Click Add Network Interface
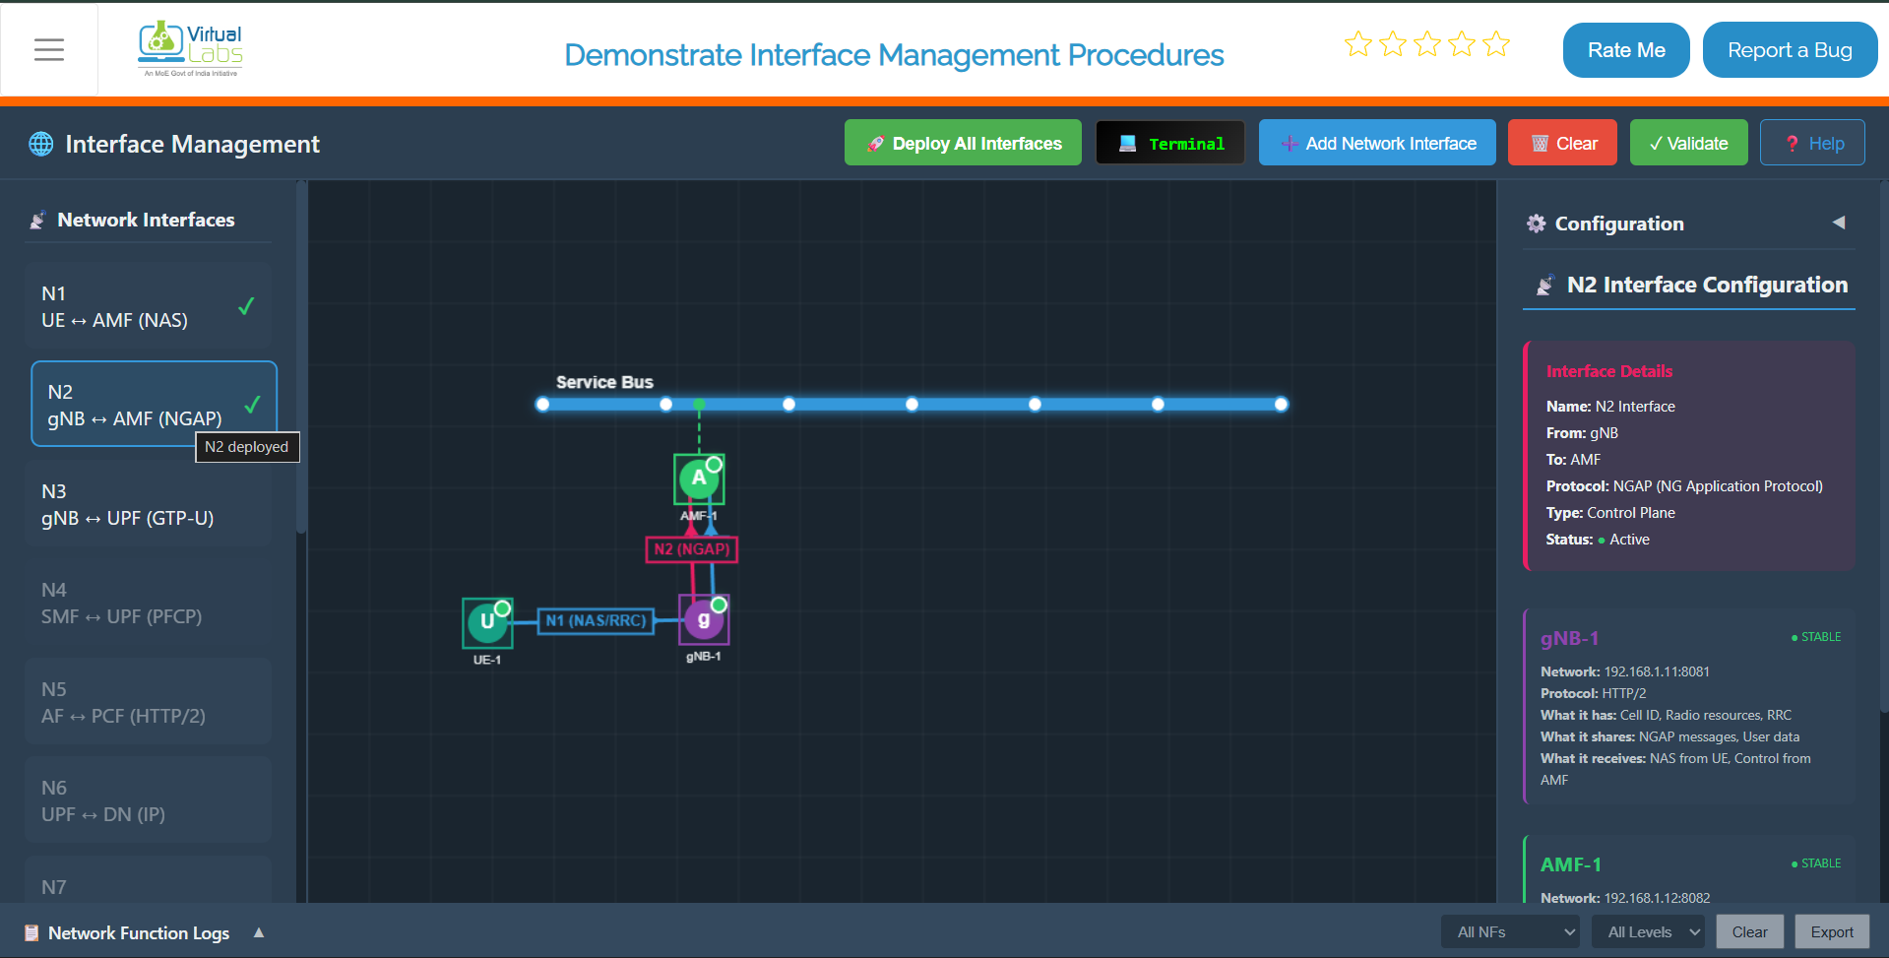Image resolution: width=1889 pixels, height=958 pixels. pyautogui.click(x=1377, y=143)
